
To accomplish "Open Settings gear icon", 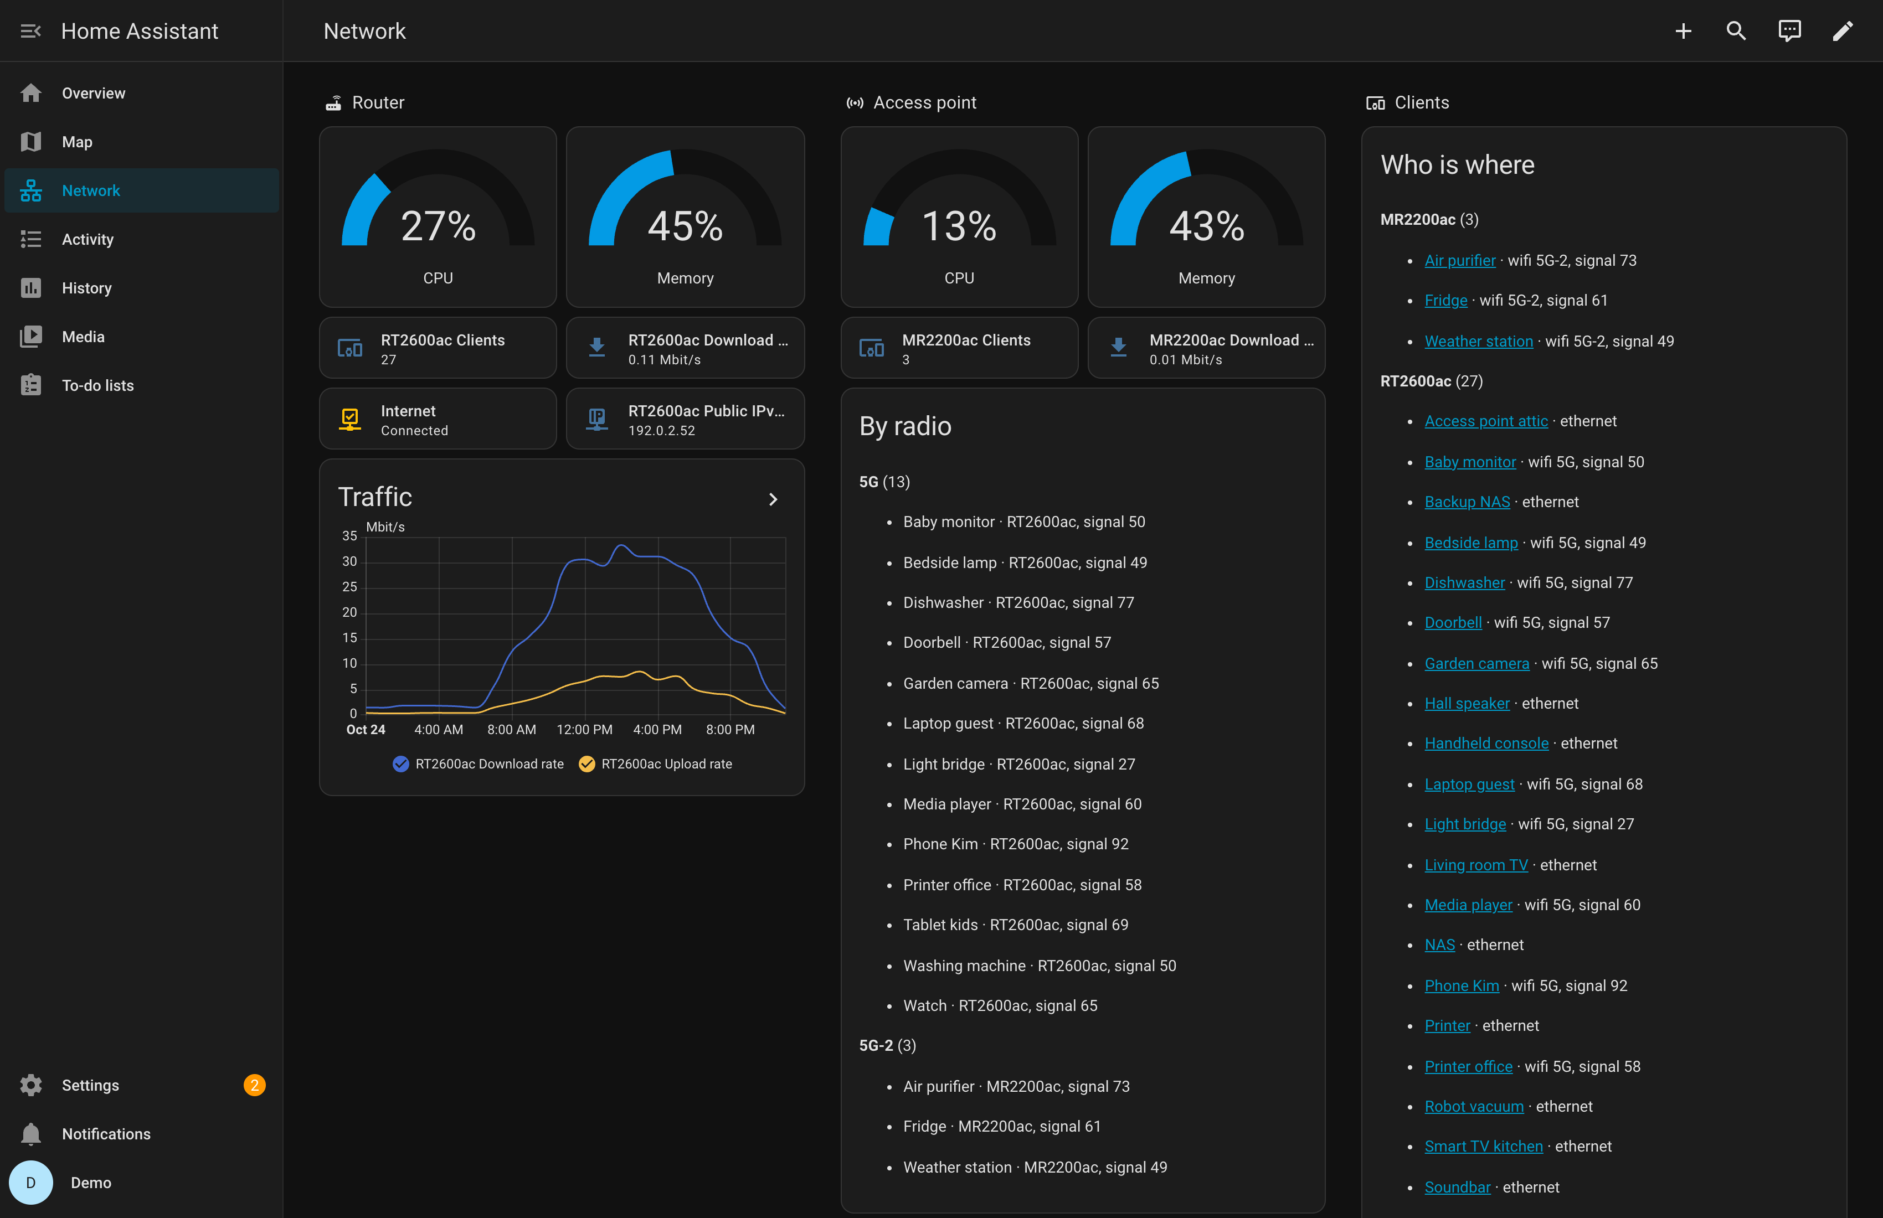I will (31, 1085).
